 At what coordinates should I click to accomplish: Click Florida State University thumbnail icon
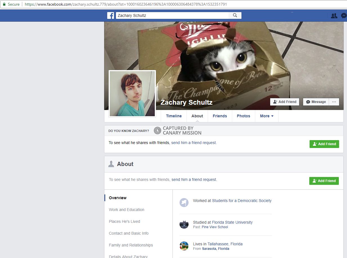184,224
